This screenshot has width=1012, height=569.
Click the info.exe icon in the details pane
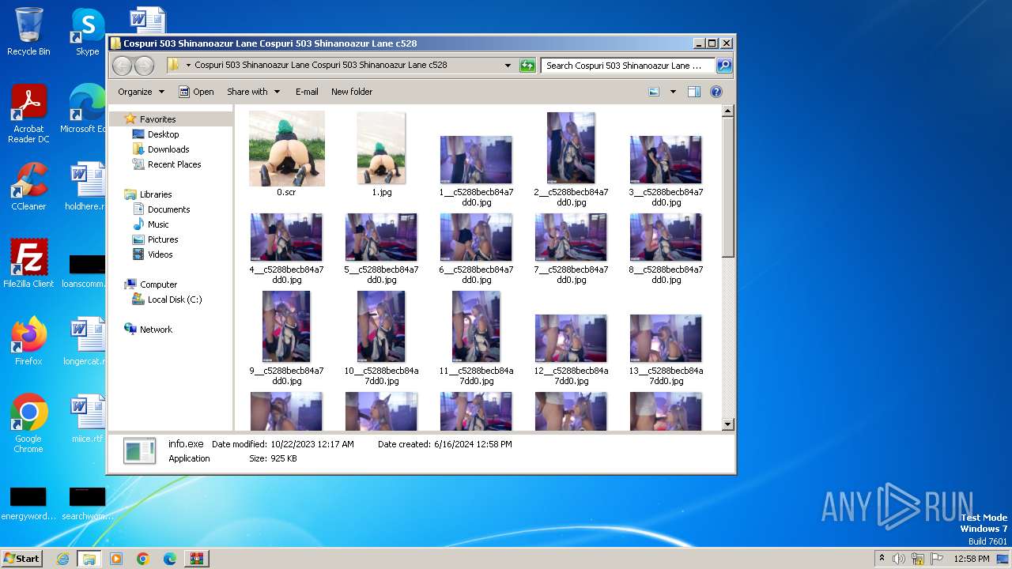point(140,450)
